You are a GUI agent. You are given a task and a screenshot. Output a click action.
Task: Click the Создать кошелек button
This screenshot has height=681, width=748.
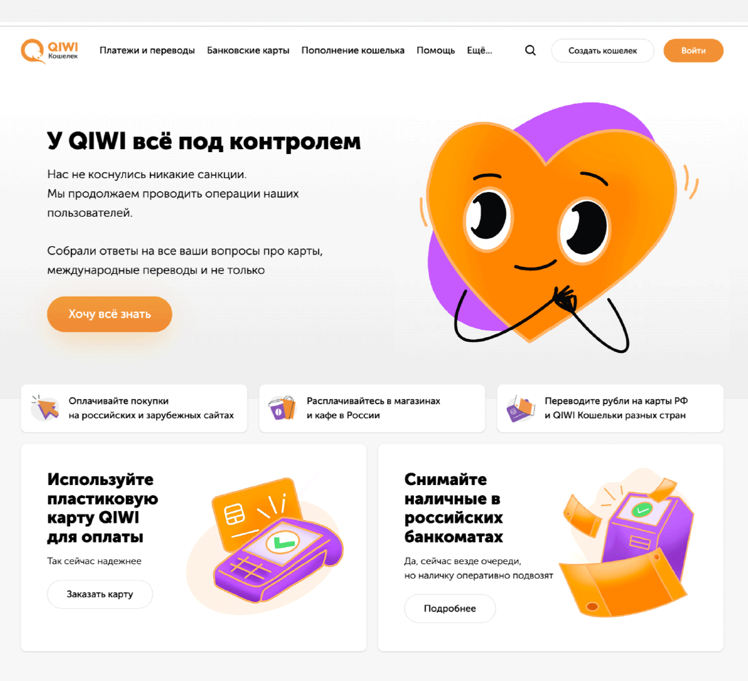[x=602, y=51]
